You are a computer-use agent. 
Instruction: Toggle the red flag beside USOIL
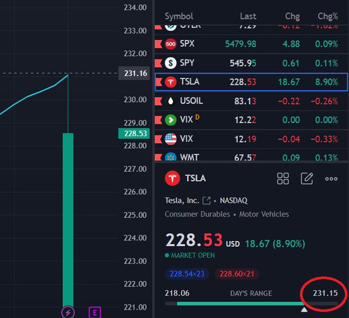click(158, 101)
